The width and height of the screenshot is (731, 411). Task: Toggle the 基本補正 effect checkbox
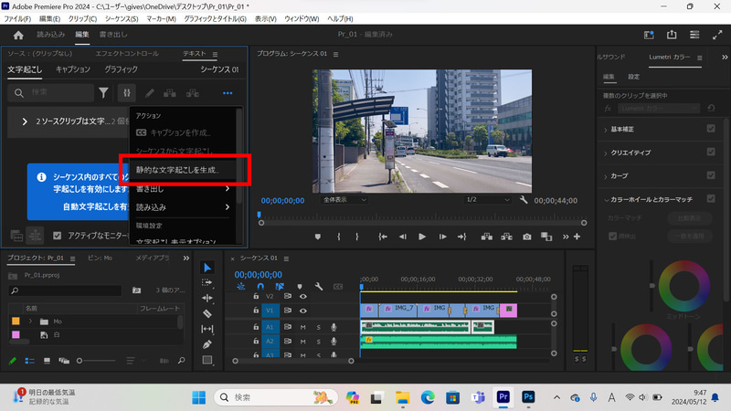click(x=711, y=129)
